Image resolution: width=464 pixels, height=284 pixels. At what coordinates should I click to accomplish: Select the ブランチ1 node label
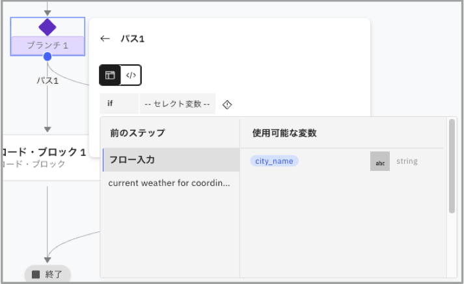tap(48, 45)
